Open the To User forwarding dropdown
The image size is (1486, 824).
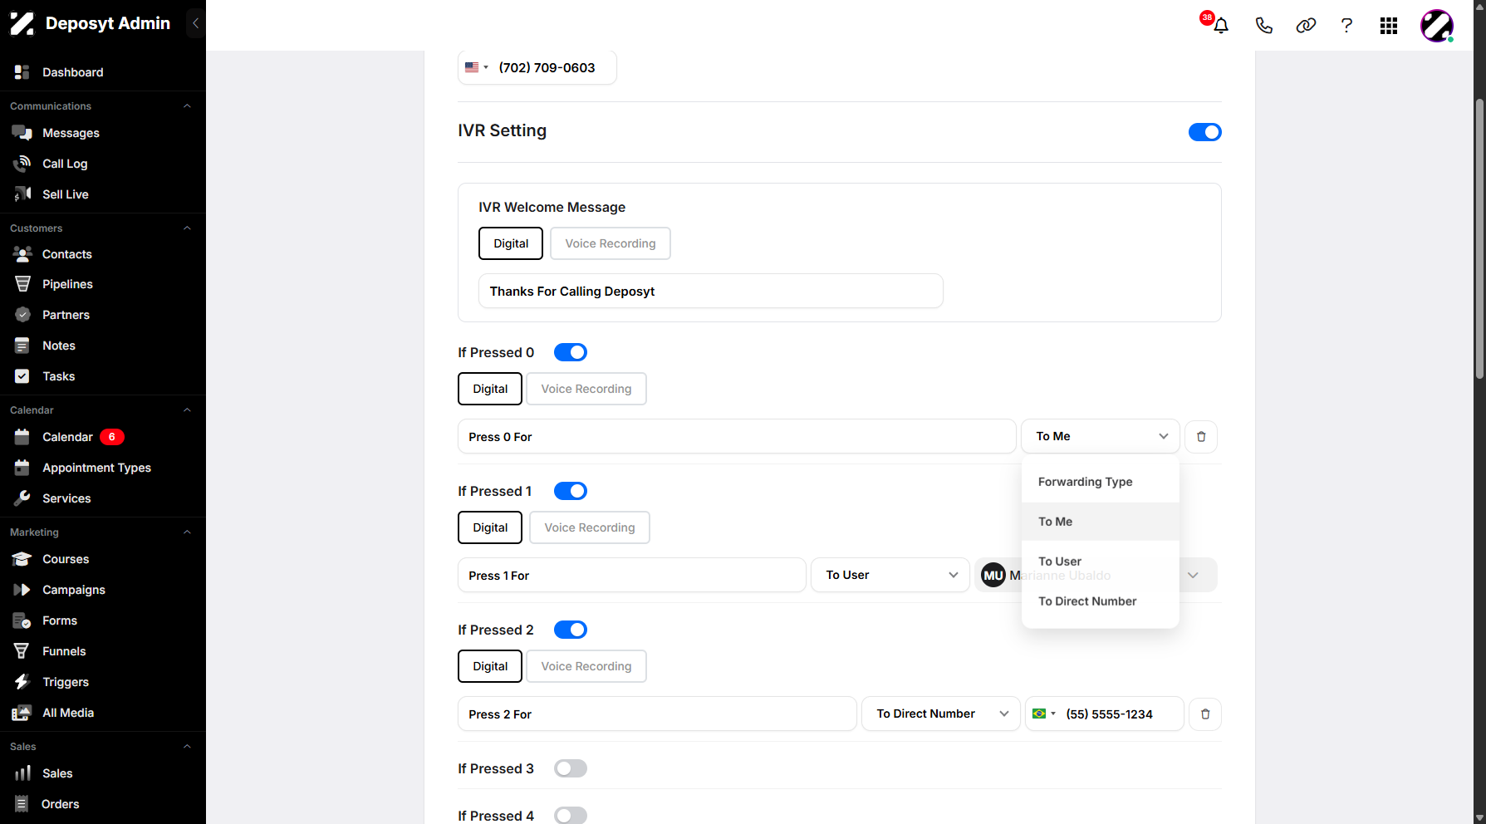point(890,575)
